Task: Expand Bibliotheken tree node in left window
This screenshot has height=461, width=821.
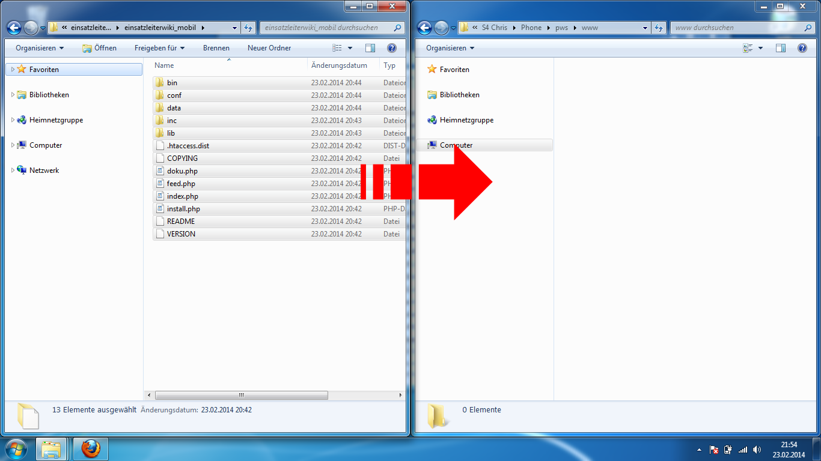Action: pos(13,95)
